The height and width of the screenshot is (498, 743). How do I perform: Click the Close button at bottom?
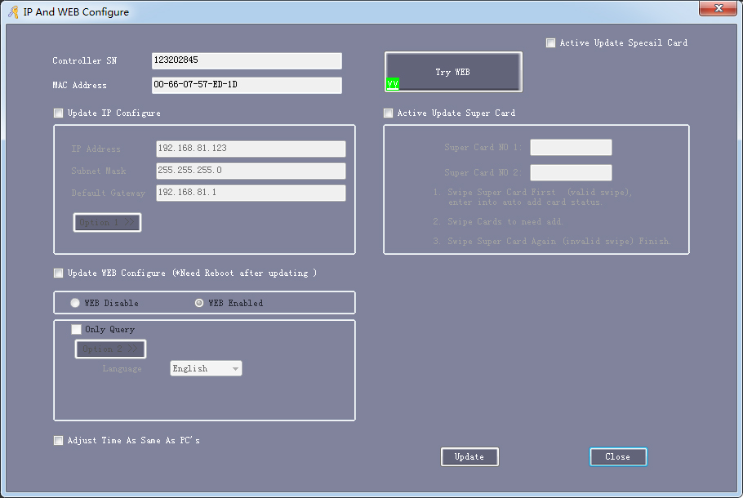point(618,457)
